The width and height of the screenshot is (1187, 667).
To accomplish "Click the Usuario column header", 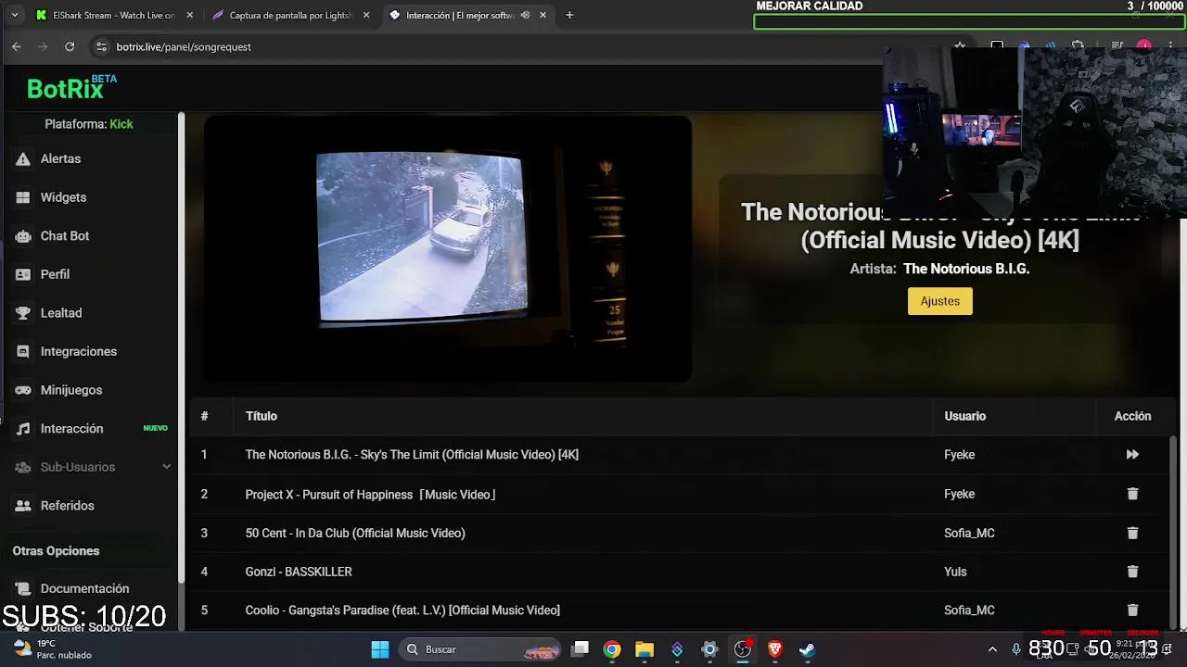I will click(964, 416).
